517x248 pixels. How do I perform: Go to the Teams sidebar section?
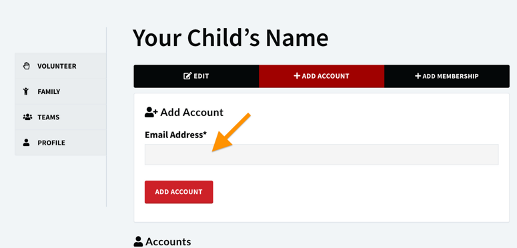(x=60, y=117)
